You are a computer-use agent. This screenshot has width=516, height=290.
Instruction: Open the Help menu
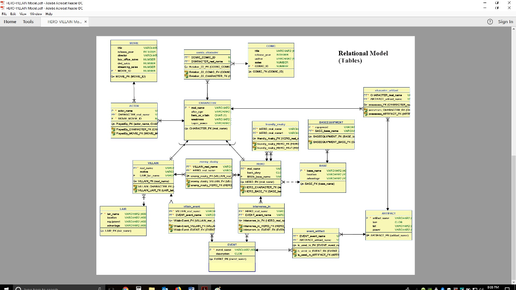pyautogui.click(x=49, y=14)
